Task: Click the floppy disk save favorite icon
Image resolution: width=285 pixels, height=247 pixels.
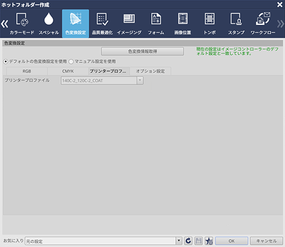Action: (x=198, y=241)
